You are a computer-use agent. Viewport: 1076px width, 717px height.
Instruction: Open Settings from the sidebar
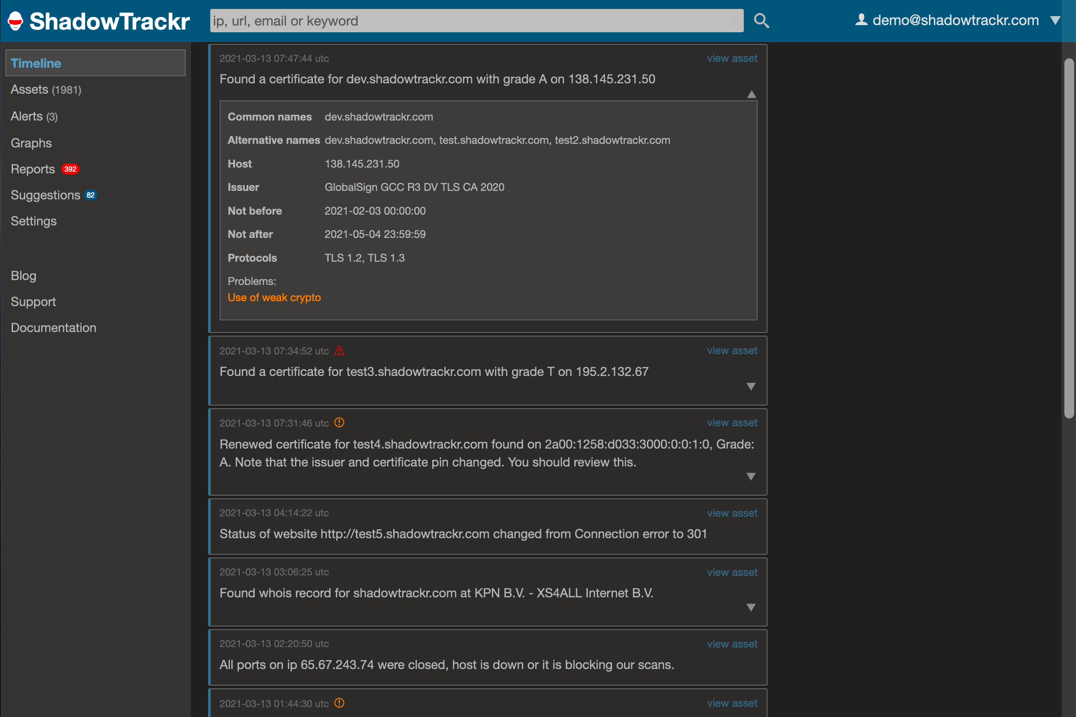point(33,221)
